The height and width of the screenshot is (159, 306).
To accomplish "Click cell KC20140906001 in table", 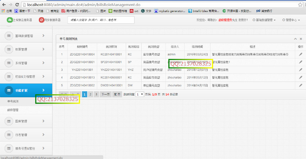I will [111, 77].
